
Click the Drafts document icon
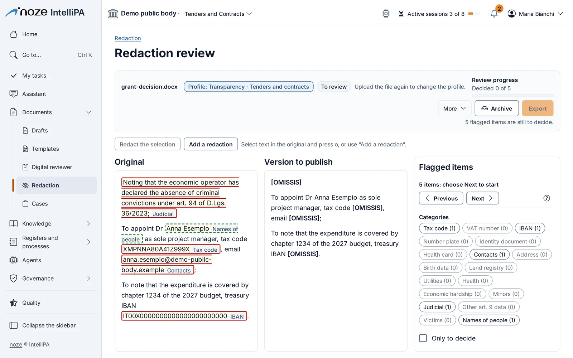click(25, 130)
